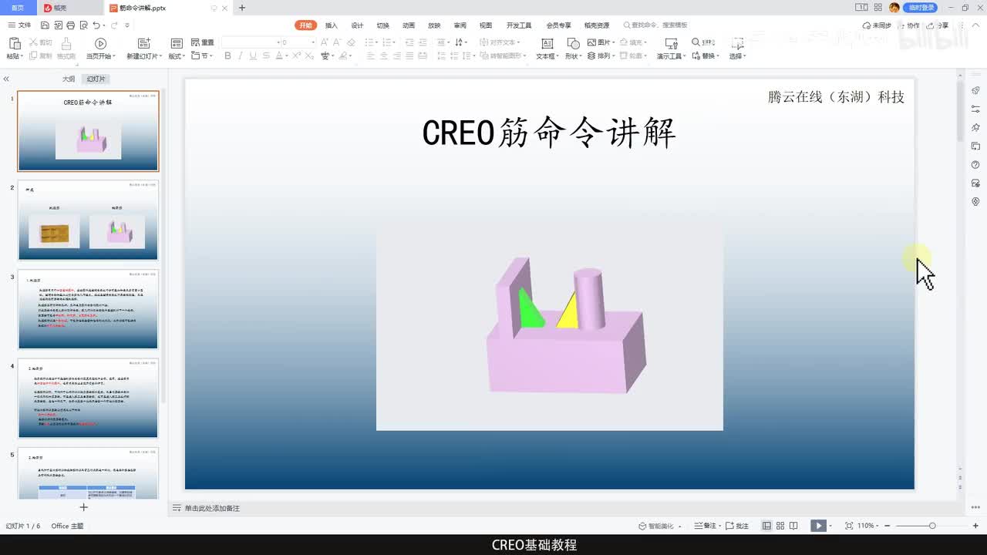Switch to the Outline (大纲) pane tab
The height and width of the screenshot is (555, 987).
click(69, 79)
